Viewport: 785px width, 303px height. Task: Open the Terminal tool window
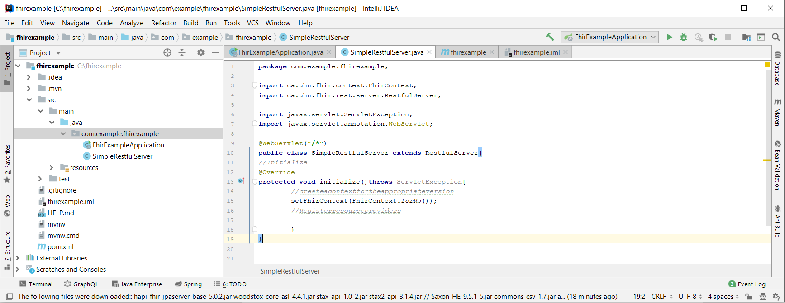pos(36,284)
